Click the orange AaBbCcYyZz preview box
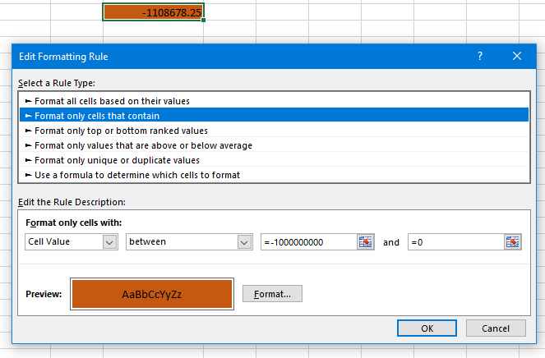Screen dimensions: 545x358 point(152,294)
